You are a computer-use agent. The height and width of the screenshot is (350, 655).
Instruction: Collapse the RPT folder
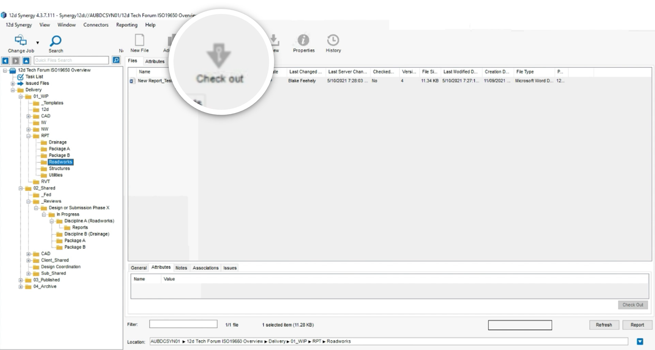(28, 136)
